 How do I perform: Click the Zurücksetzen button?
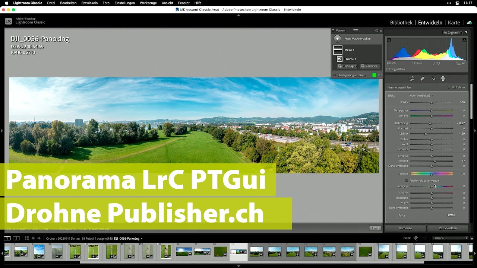(448, 228)
